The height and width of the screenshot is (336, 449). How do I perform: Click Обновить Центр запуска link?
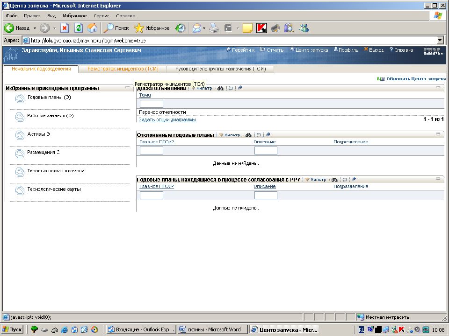pos(412,79)
